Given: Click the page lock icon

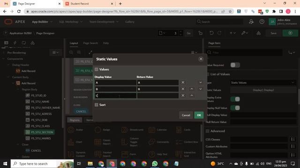Looking at the screenshot, I should [200, 33].
